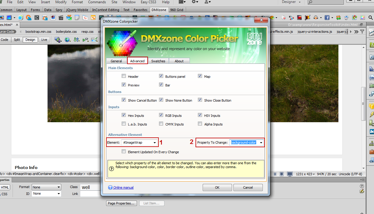
Task: Click the orange touch hand icon in DMXzone toolbar
Action: click(x=29, y=18)
